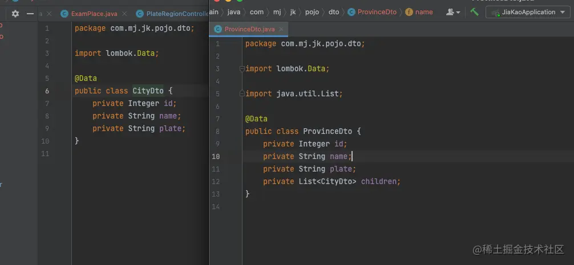Click 'Integer id' line in CityDto
This screenshot has height=265, width=574.
[x=134, y=104]
